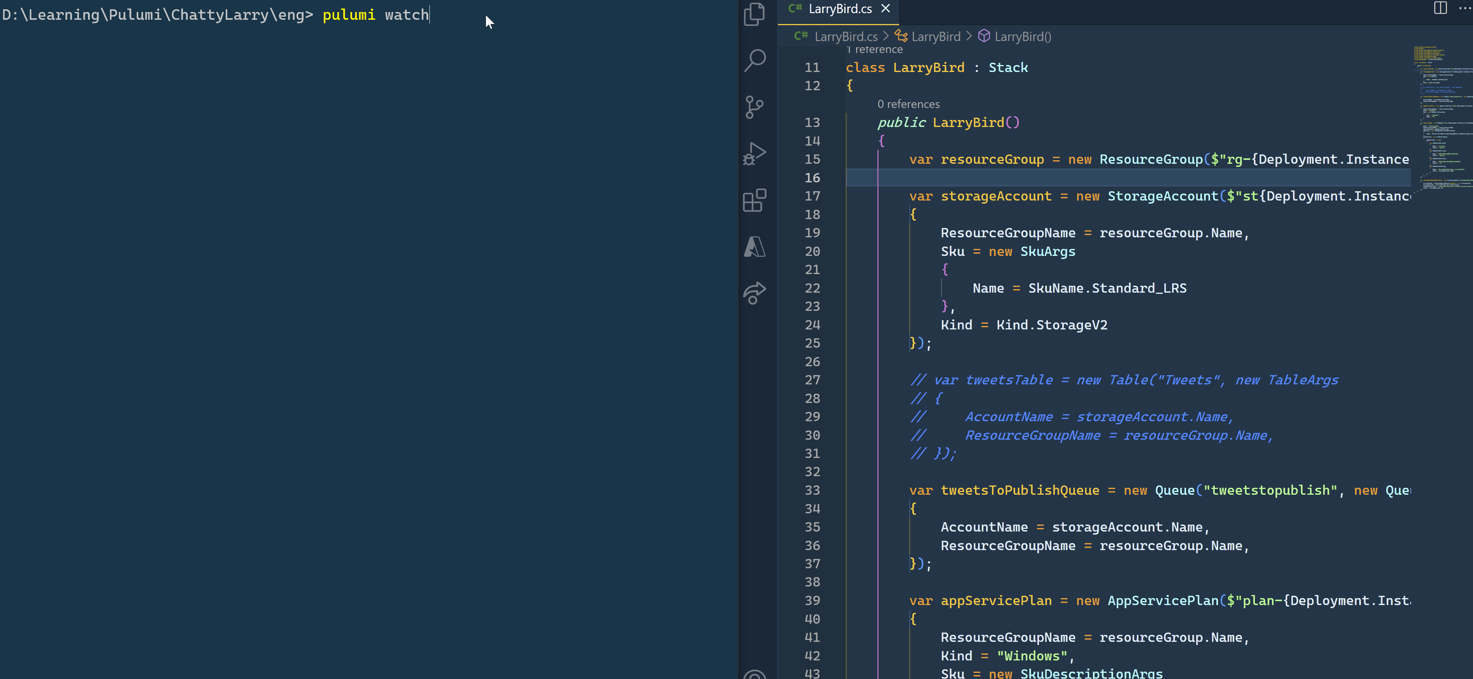Open the Azure view icon

[755, 247]
